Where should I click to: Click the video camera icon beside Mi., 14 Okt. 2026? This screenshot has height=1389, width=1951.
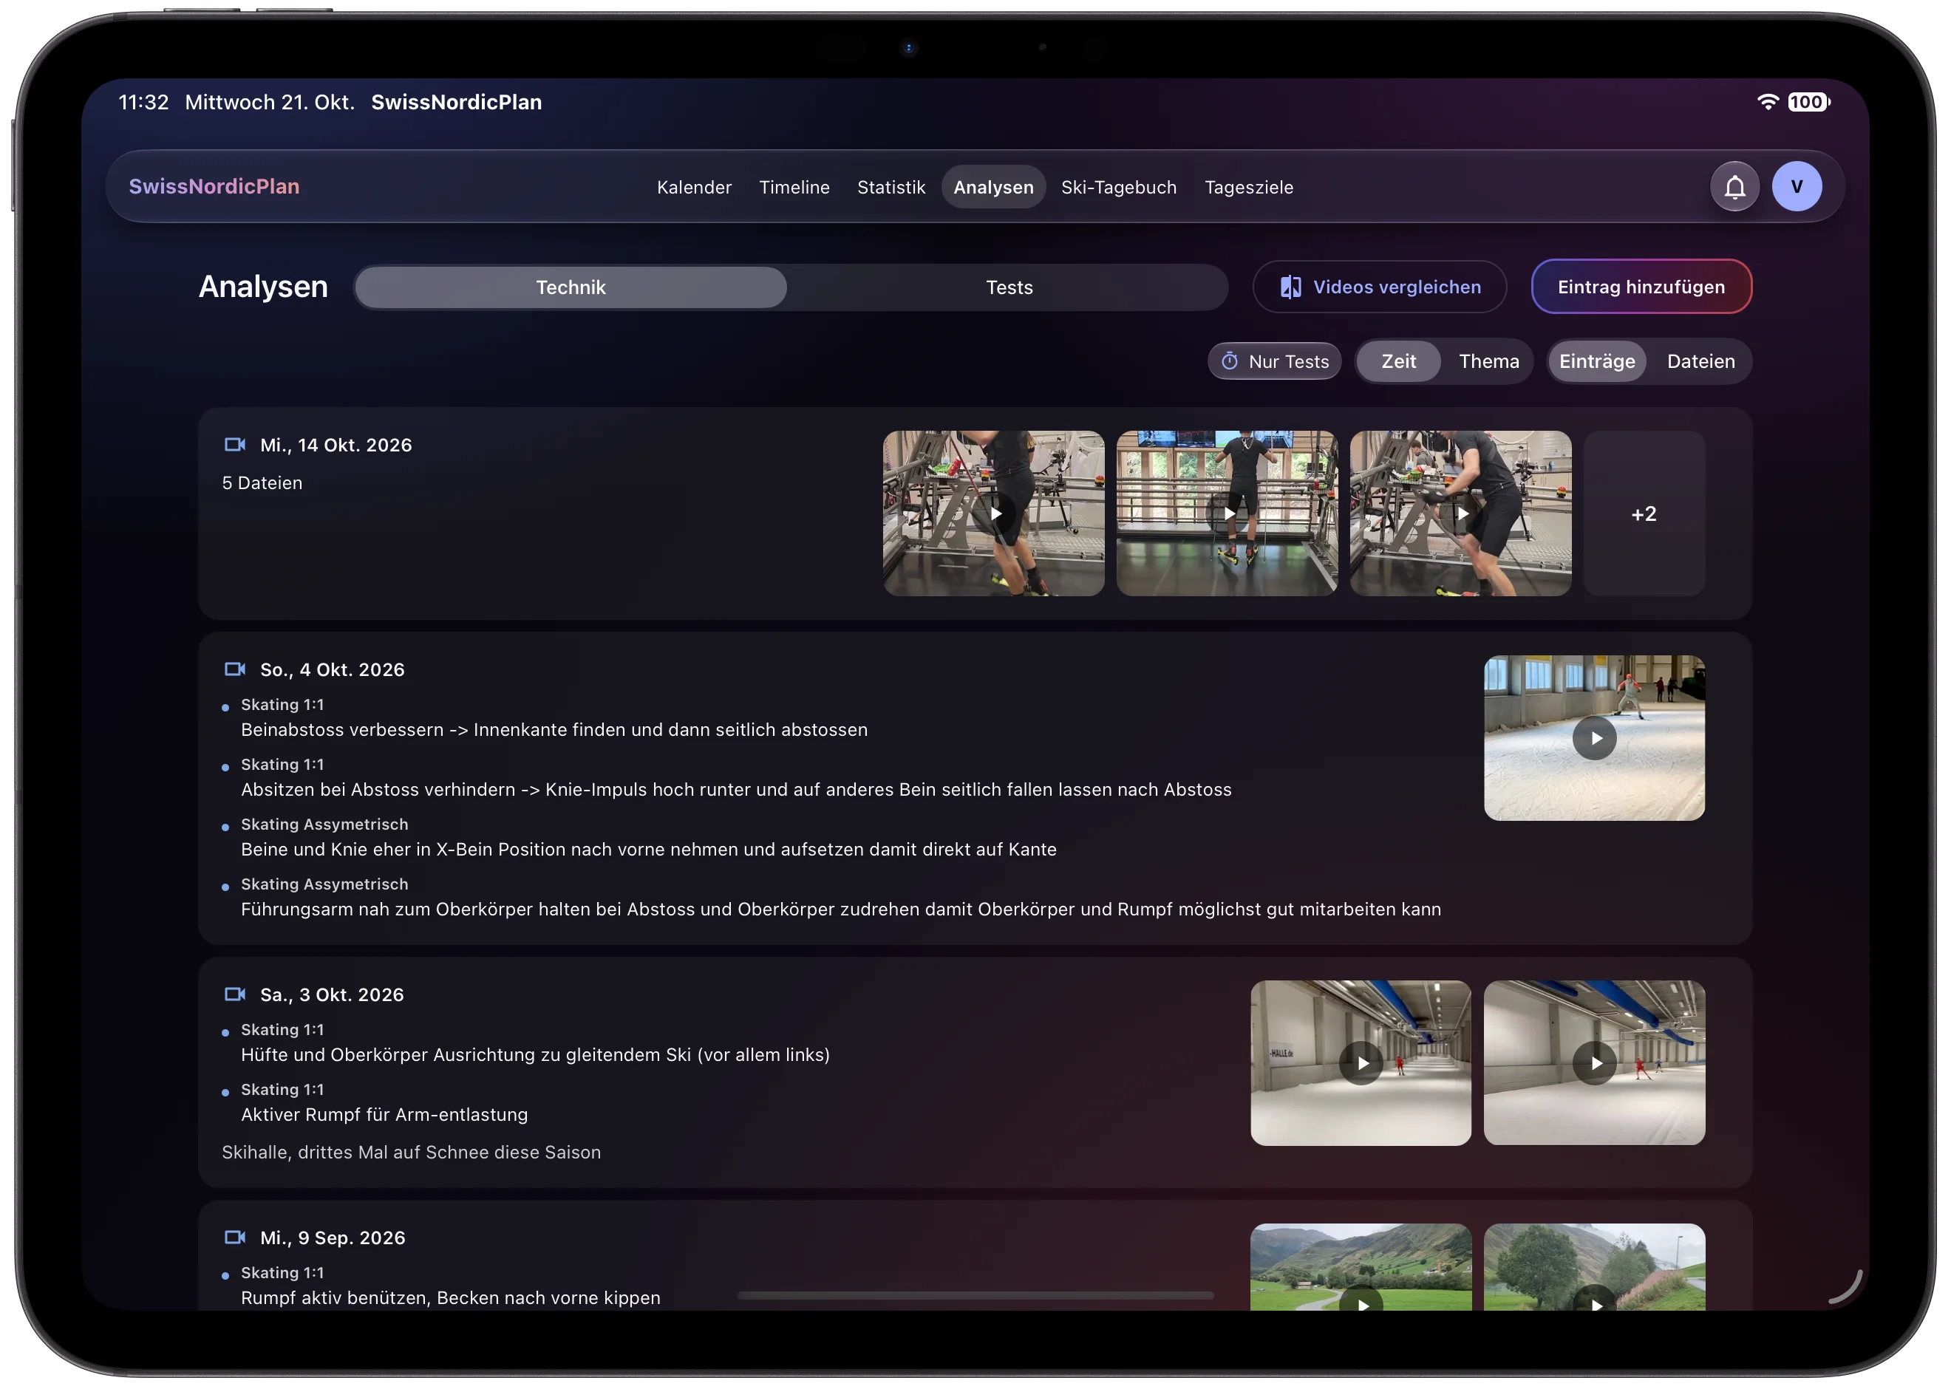click(x=234, y=445)
